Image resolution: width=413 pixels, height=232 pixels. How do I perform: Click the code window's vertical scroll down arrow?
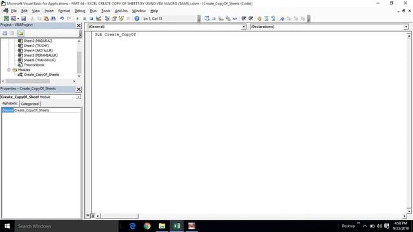click(x=408, y=211)
